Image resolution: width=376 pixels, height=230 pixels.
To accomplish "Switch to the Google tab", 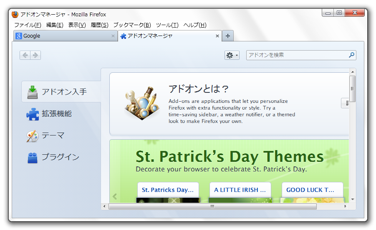I will coord(65,36).
